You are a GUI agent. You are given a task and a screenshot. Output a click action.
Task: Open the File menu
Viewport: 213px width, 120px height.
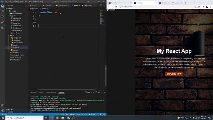(6, 2)
